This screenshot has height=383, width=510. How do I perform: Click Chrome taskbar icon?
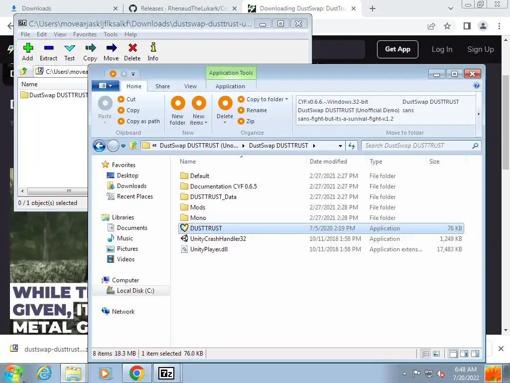[136, 373]
